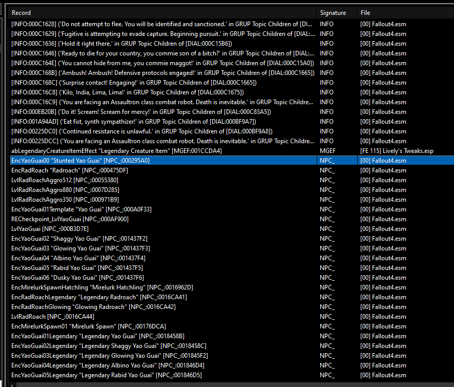Viewport: 454px width, 387px height.
Task: Select EncYaoGuai04Legendary Legendary Albino Yao Guai
Action: click(232, 365)
